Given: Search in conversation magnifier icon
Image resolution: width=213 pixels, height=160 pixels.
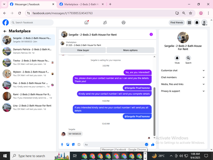Looking at the screenshot, I should (x=188, y=58).
